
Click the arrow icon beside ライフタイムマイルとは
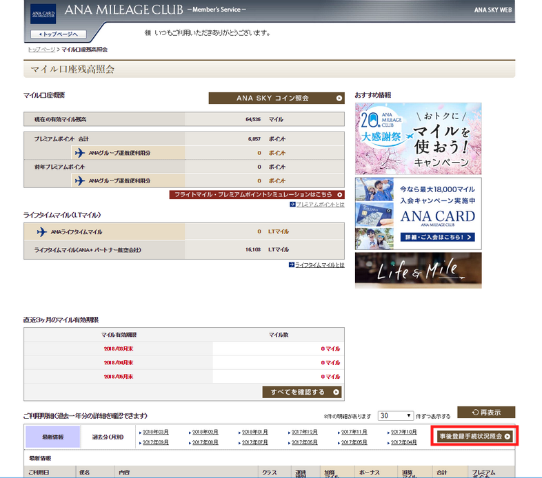coord(292,265)
